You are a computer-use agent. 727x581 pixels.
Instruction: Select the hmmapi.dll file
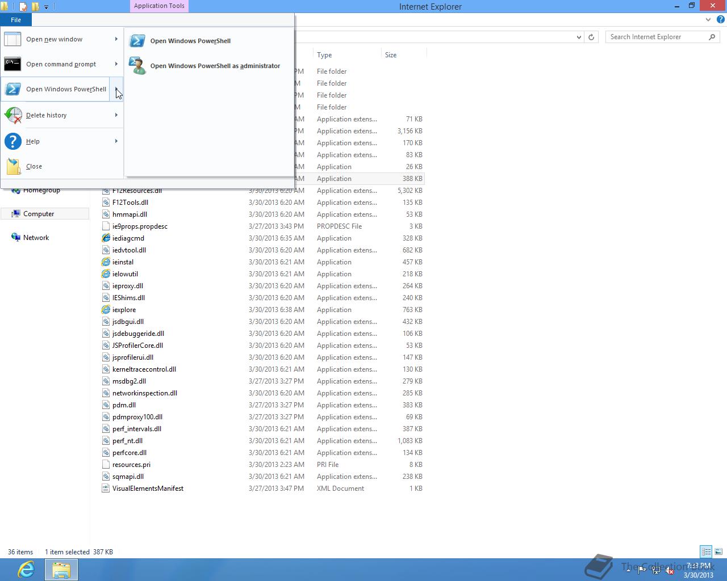pyautogui.click(x=129, y=214)
